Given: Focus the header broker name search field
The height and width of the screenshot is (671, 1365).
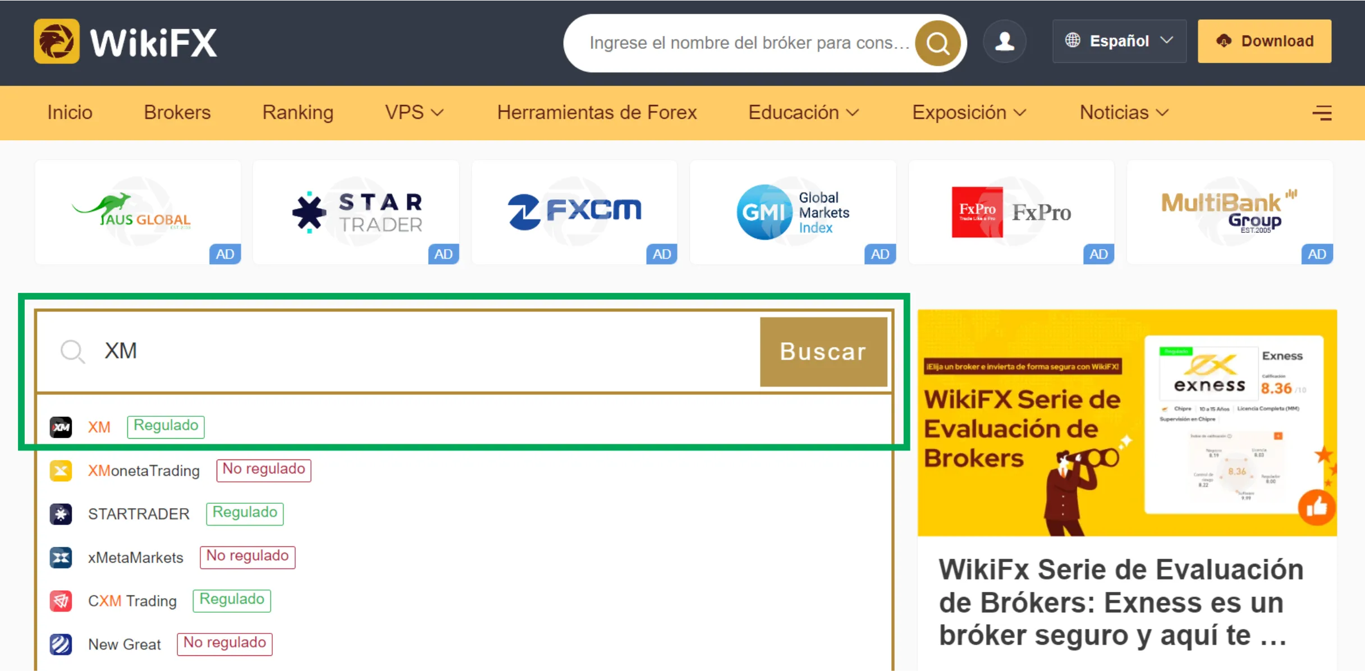Looking at the screenshot, I should pos(749,43).
